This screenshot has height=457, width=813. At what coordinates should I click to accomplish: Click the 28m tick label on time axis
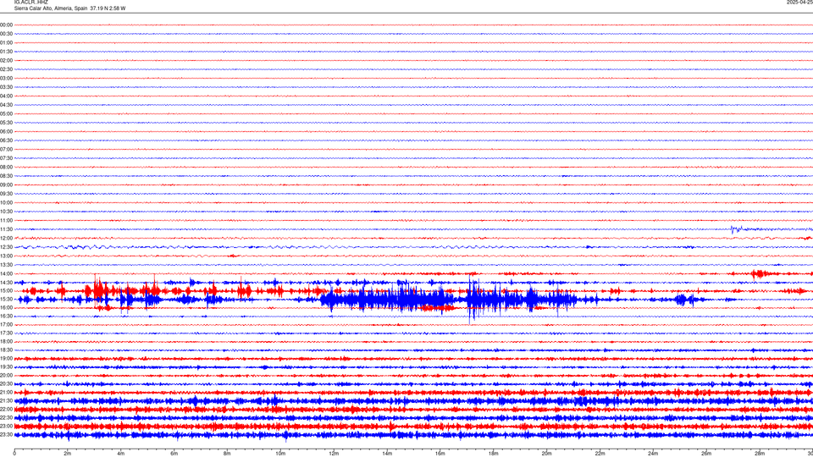click(x=760, y=454)
